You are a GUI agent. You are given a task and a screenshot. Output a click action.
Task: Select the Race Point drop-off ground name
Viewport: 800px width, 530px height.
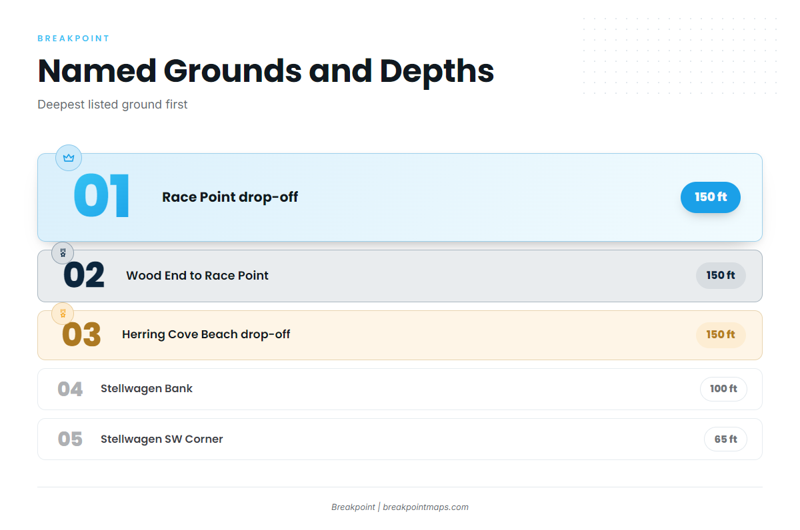click(x=230, y=197)
